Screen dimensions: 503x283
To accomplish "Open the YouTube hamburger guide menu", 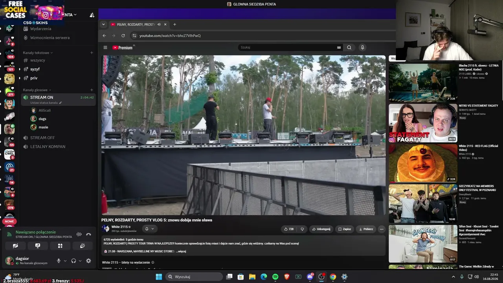I will pyautogui.click(x=105, y=48).
